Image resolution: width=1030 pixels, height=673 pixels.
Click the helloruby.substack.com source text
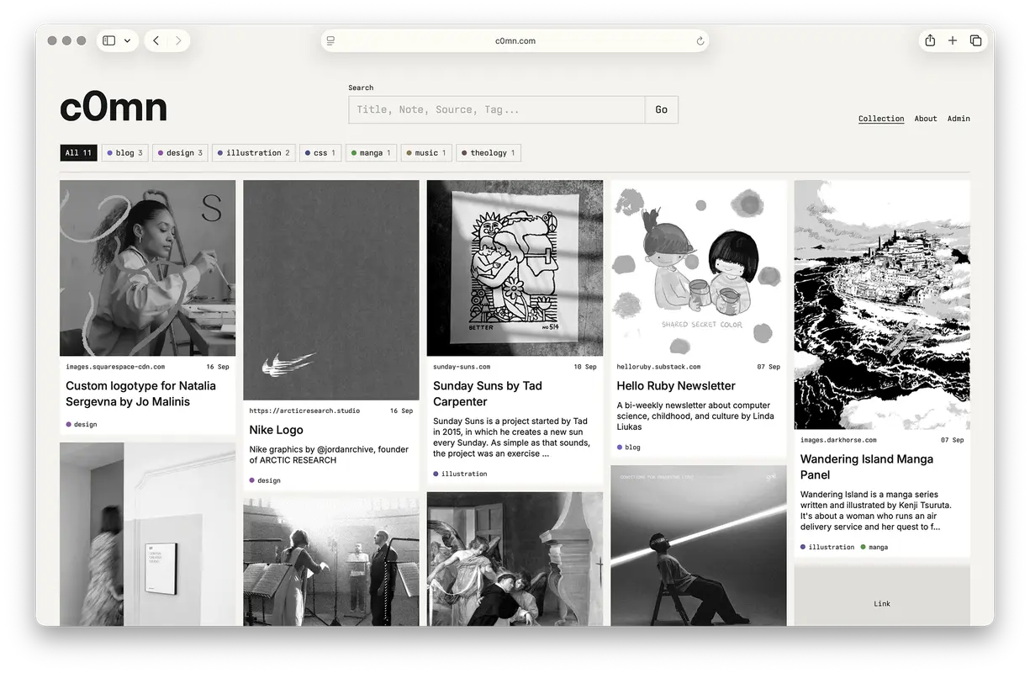(x=658, y=367)
